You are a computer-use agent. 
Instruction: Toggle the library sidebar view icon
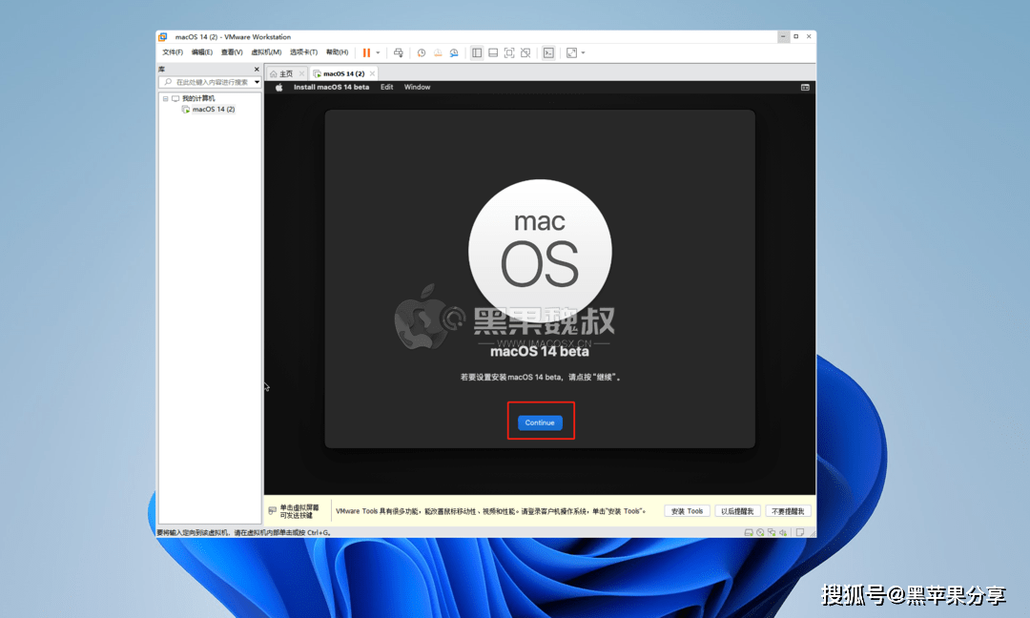click(477, 52)
